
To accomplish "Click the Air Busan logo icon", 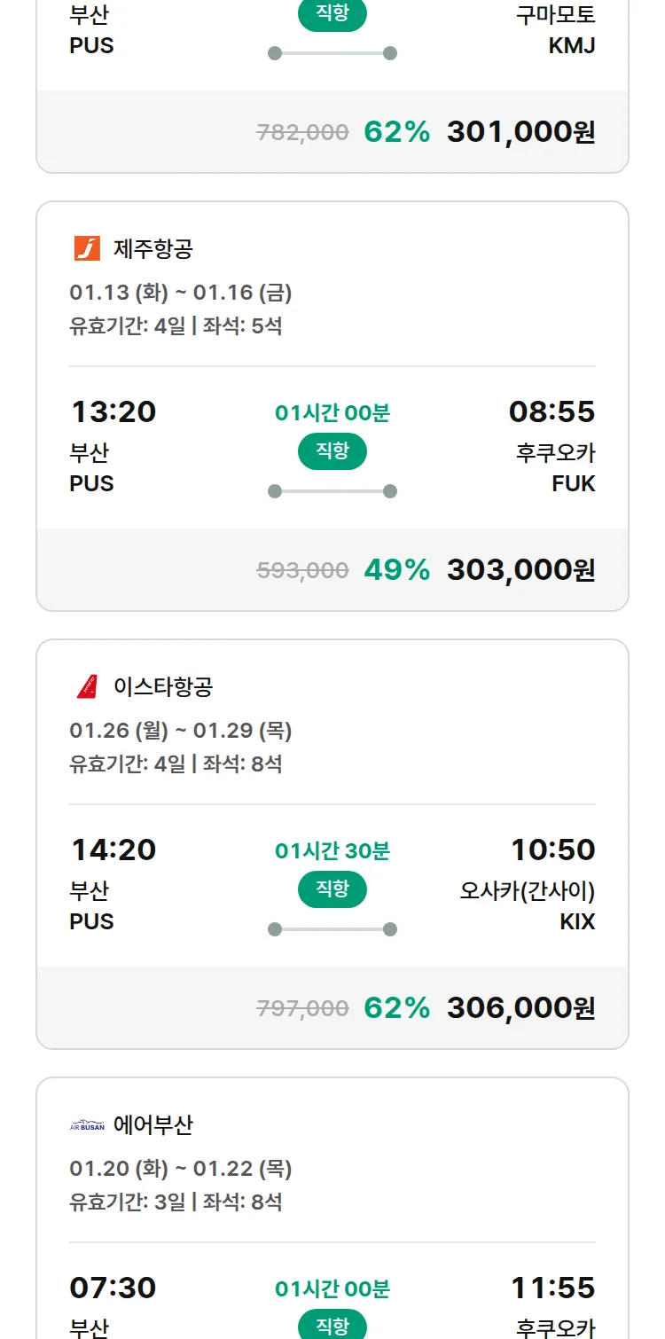I will [x=87, y=1125].
